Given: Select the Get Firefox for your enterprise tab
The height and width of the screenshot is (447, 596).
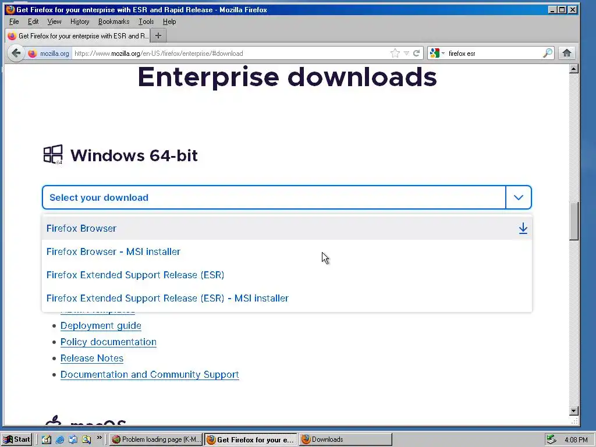Looking at the screenshot, I should coord(77,36).
